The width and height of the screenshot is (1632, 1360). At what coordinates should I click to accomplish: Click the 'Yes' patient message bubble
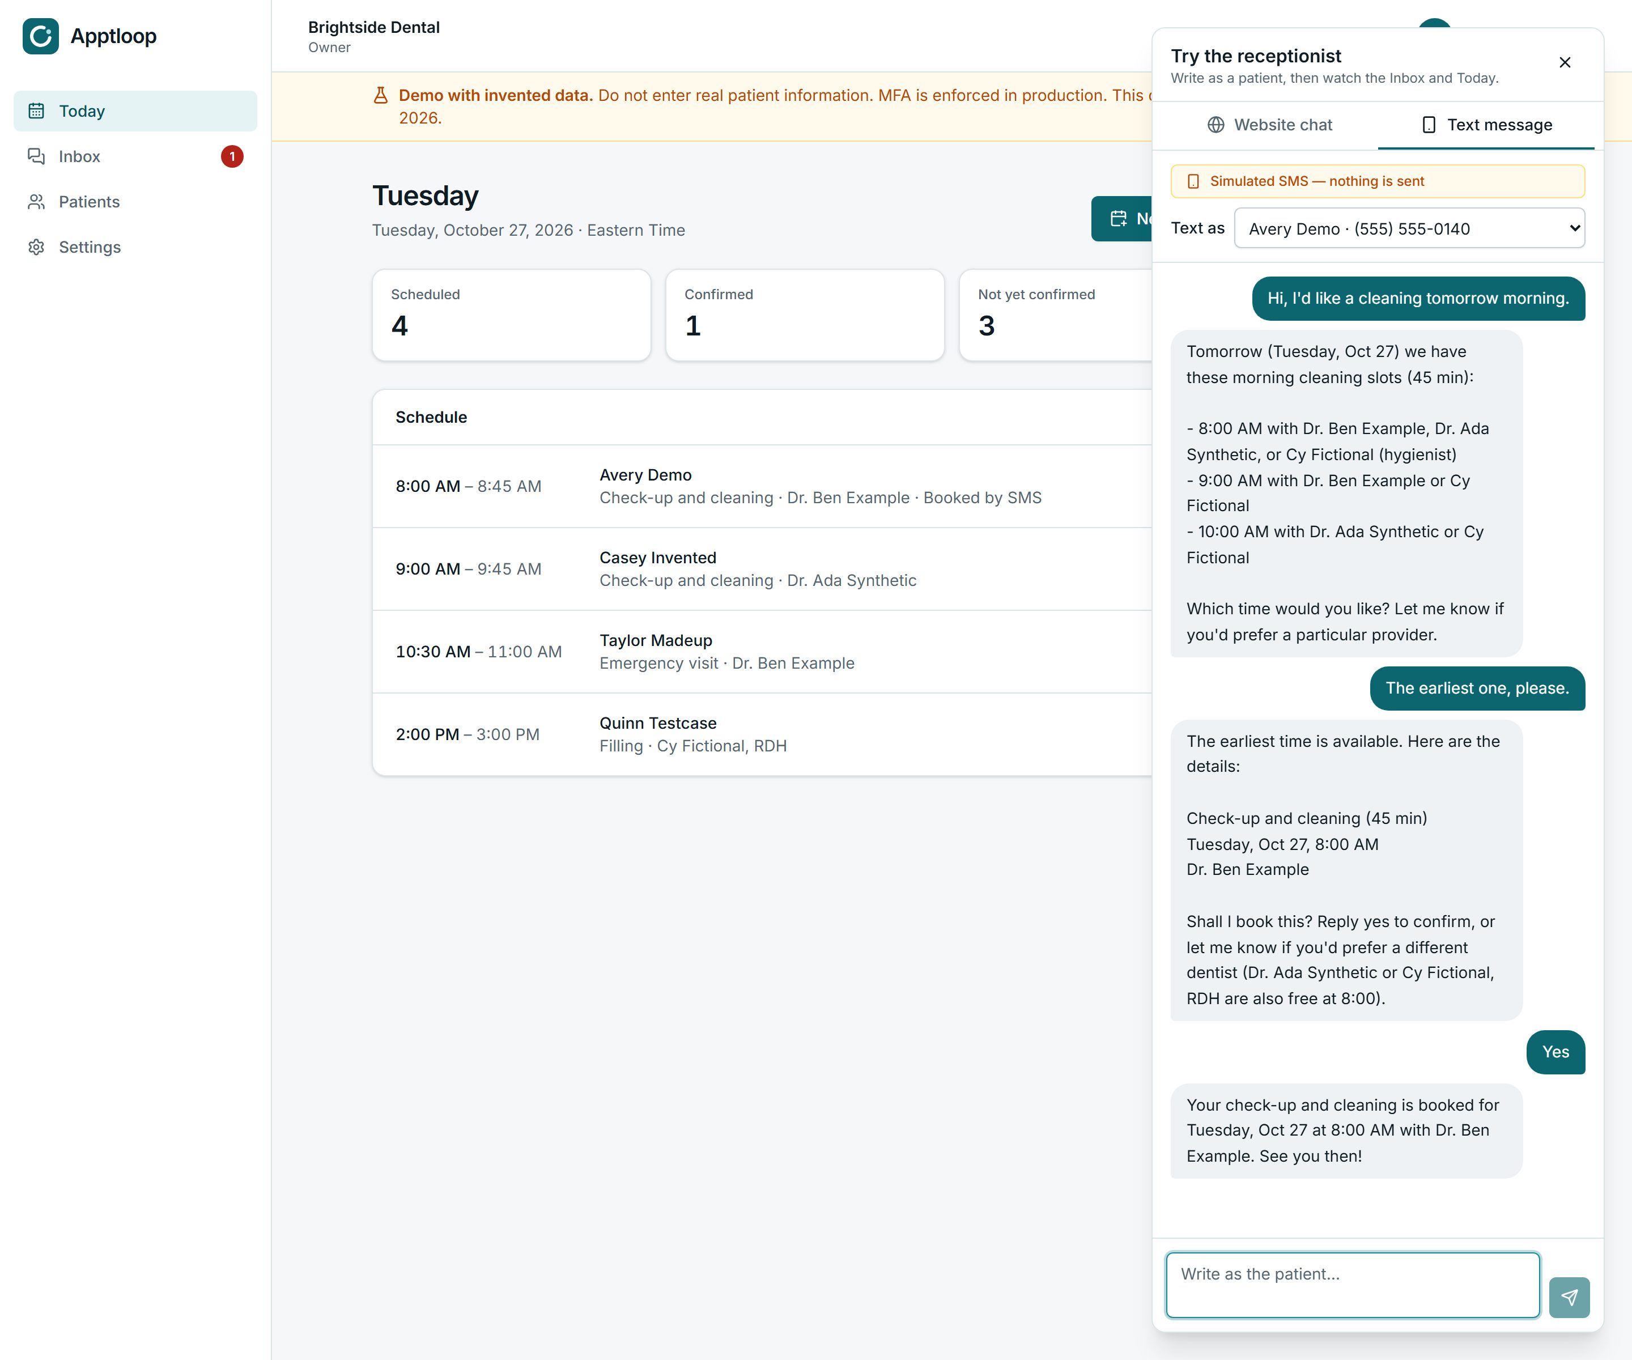(1556, 1052)
